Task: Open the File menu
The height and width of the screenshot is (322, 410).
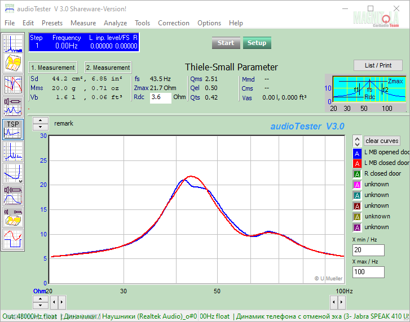Action: coord(10,23)
